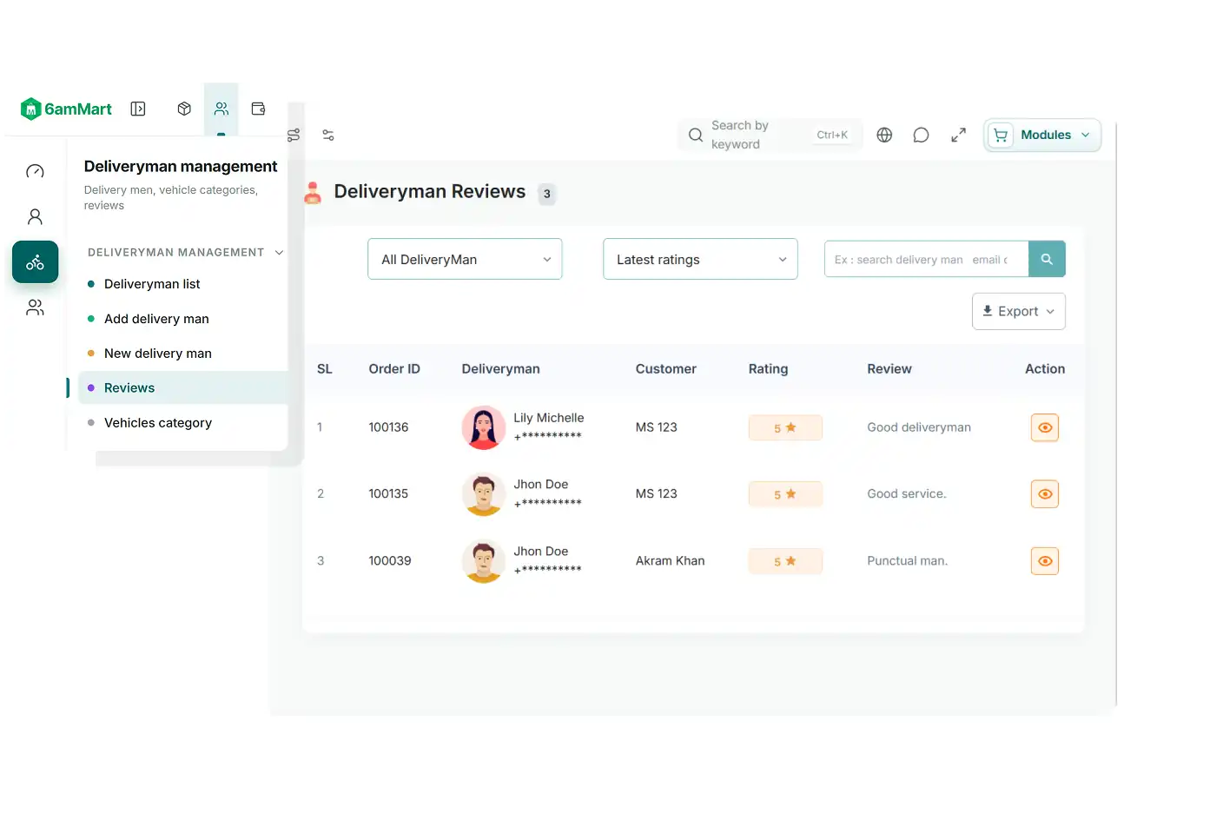The height and width of the screenshot is (827, 1223).
Task: Open the Export dropdown
Action: (1018, 311)
